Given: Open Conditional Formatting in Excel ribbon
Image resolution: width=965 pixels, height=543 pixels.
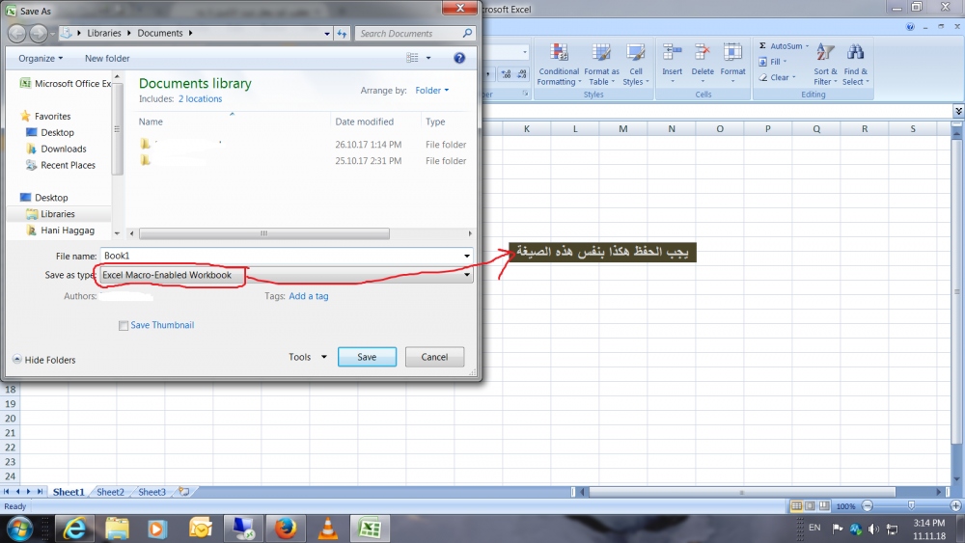Looking at the screenshot, I should (x=559, y=65).
